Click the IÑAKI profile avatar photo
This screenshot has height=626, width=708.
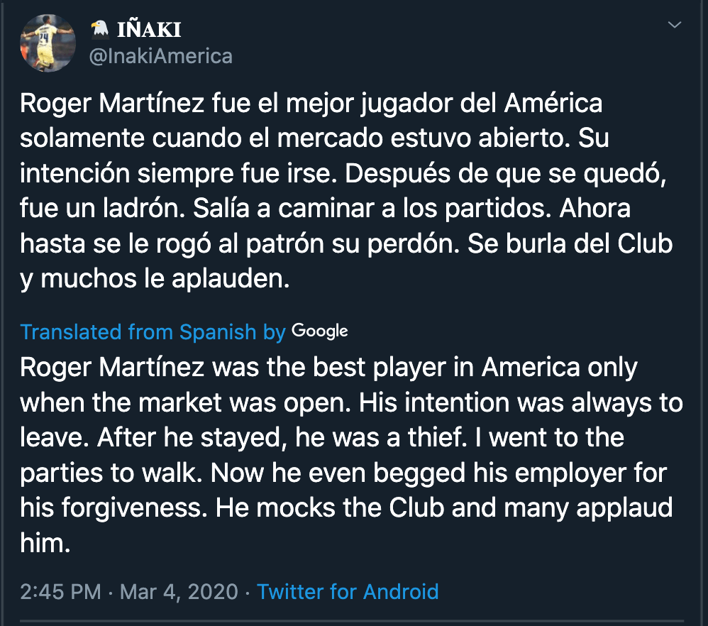pos(48,42)
